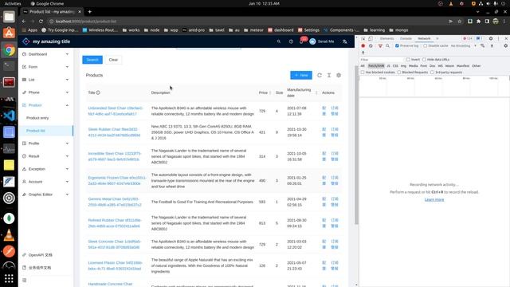Click the browser address bar
Screen dimensions: 510x287
coord(247,22)
